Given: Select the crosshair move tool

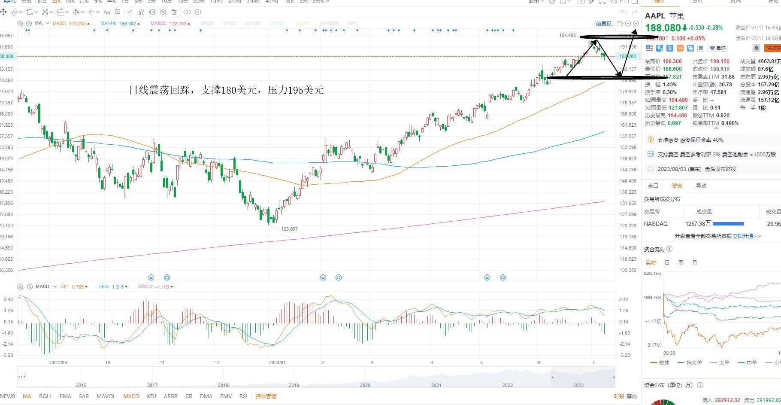Looking at the screenshot, I should click(3, 12).
